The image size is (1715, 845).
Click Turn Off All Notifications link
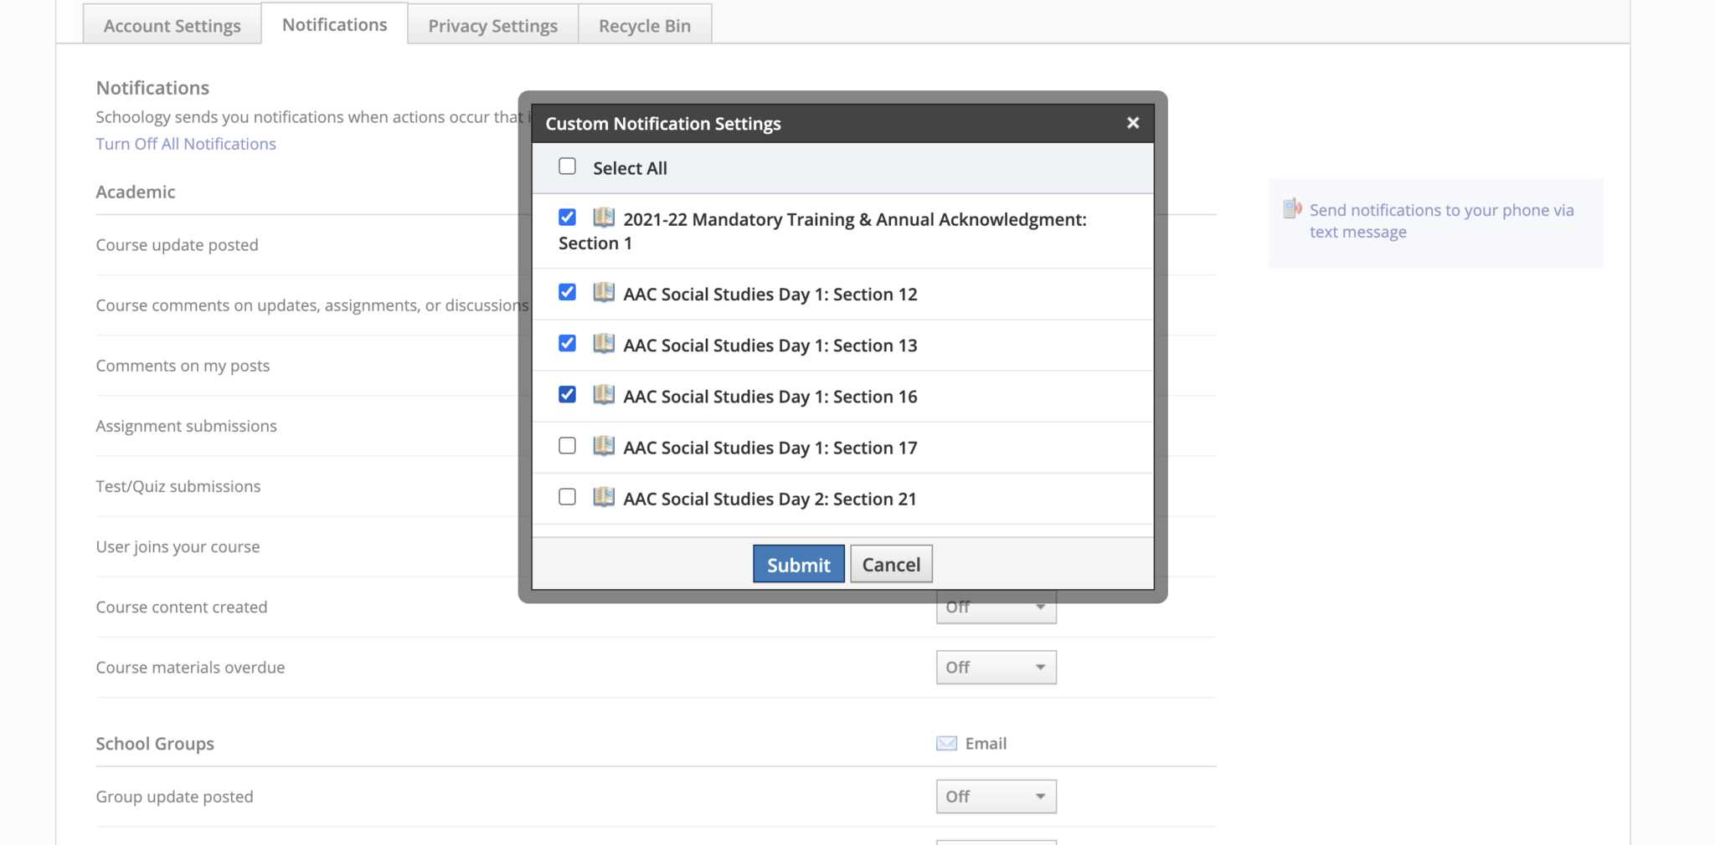click(186, 144)
